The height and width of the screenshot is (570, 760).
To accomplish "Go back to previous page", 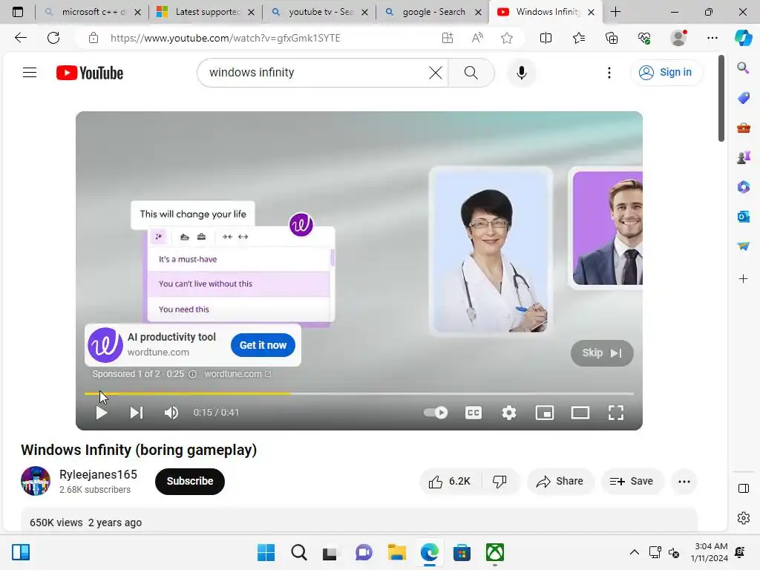I will [x=20, y=38].
